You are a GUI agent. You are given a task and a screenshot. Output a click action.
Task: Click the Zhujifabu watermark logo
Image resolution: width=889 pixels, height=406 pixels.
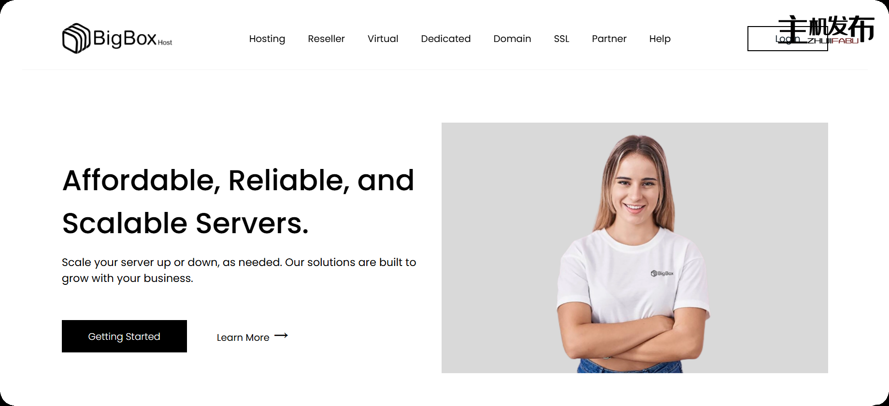coord(826,30)
